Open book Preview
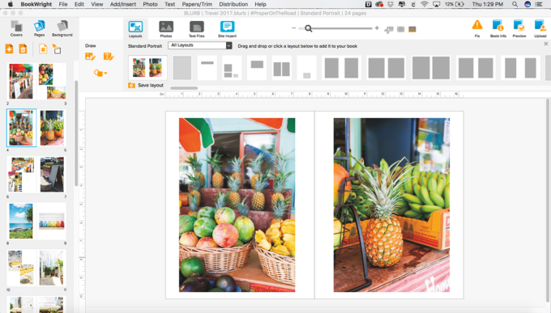The width and height of the screenshot is (551, 313). (x=519, y=28)
